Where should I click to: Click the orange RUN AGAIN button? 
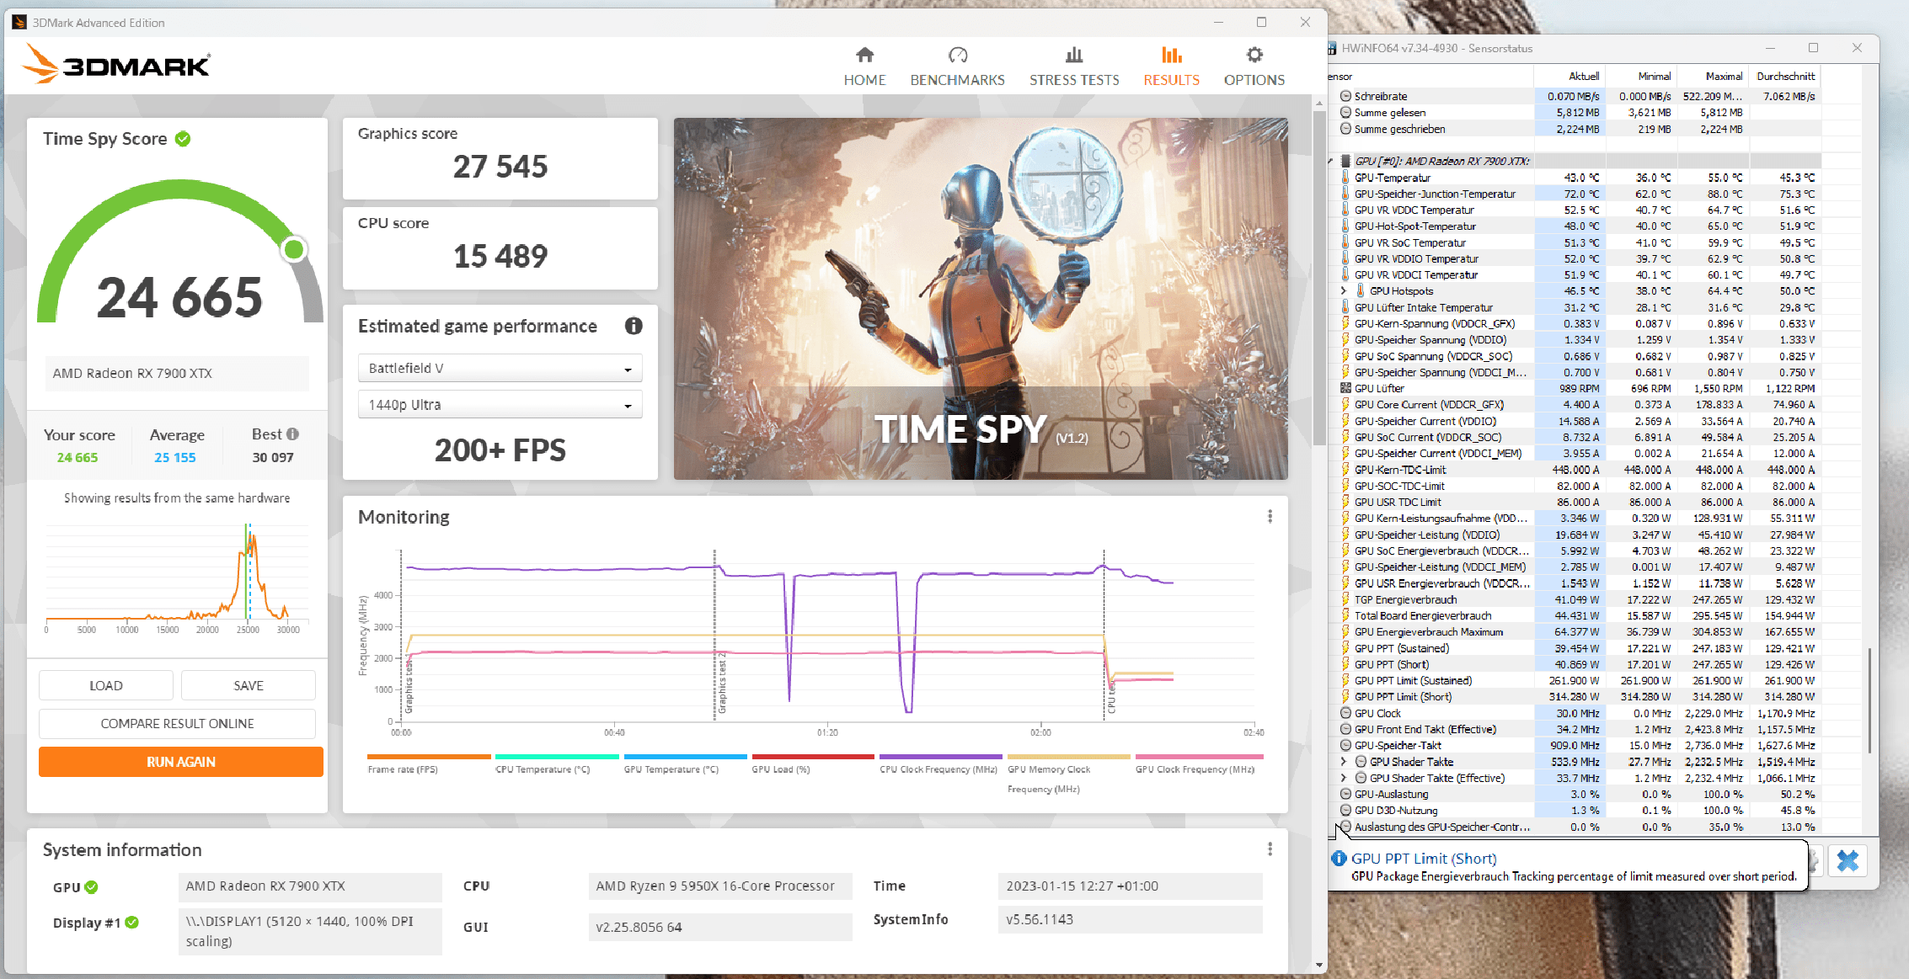(x=180, y=762)
